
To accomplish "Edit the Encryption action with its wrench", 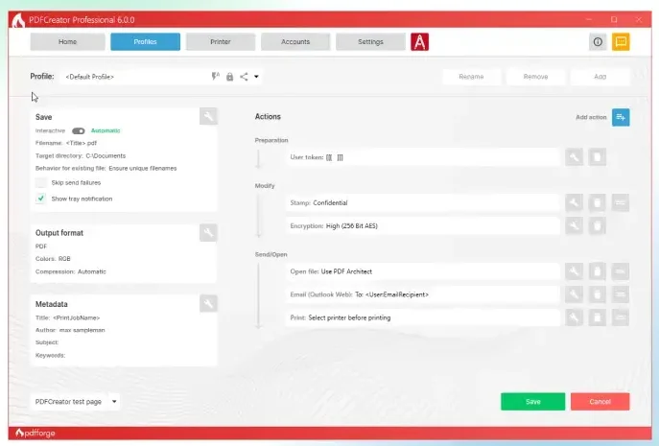I will pos(574,225).
